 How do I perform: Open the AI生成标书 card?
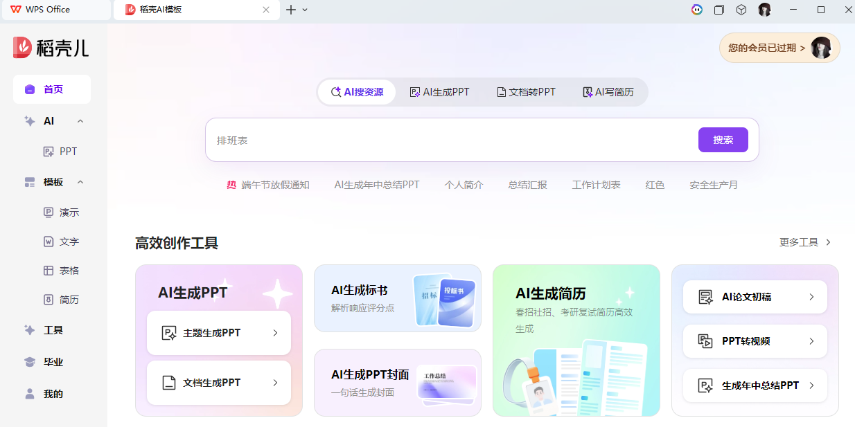click(398, 298)
